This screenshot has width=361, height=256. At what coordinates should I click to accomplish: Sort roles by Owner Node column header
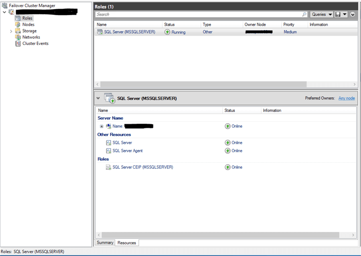pyautogui.click(x=255, y=24)
